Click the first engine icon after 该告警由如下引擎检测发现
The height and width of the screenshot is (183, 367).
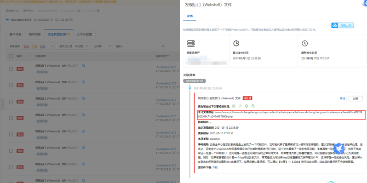[234, 106]
